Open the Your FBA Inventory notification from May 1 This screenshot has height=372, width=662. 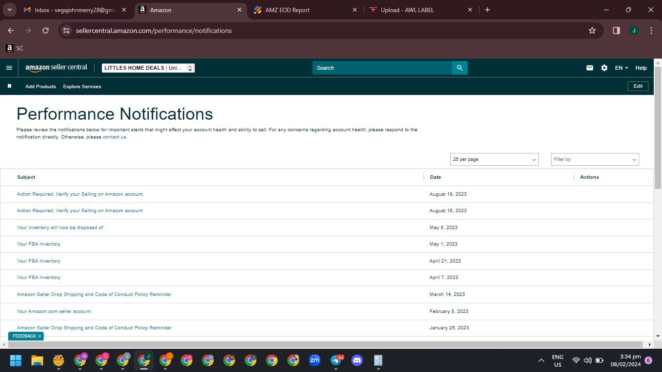point(39,244)
